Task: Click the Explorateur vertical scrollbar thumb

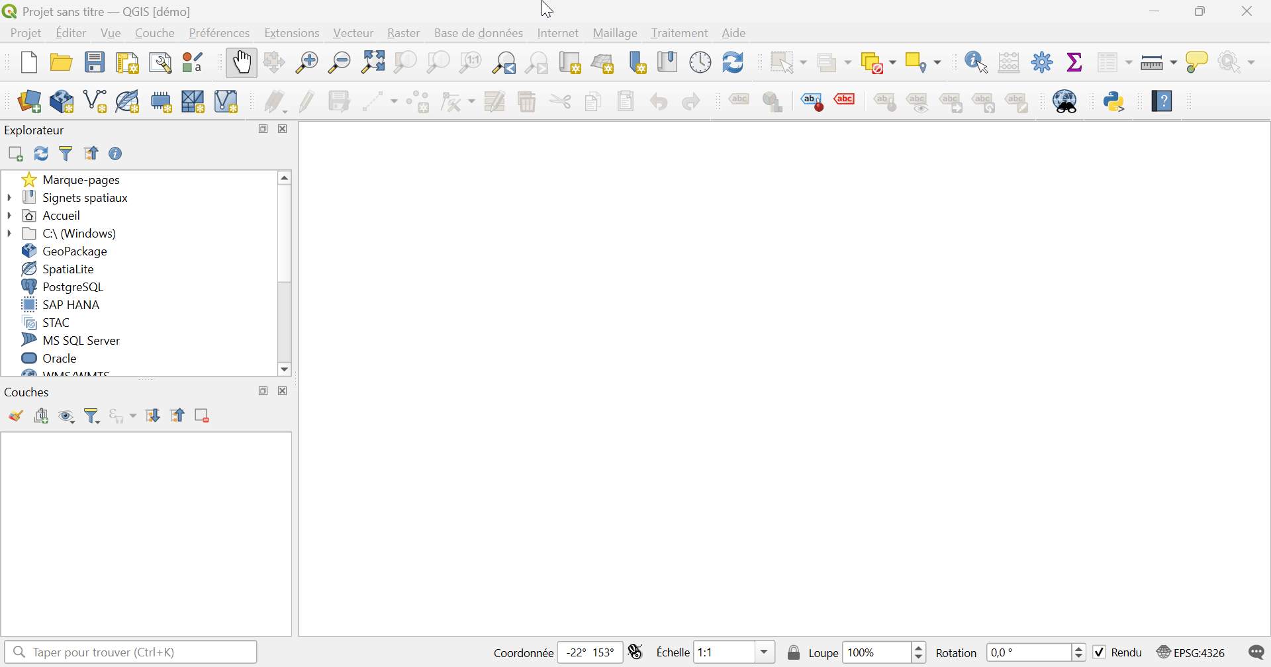Action: pos(285,234)
